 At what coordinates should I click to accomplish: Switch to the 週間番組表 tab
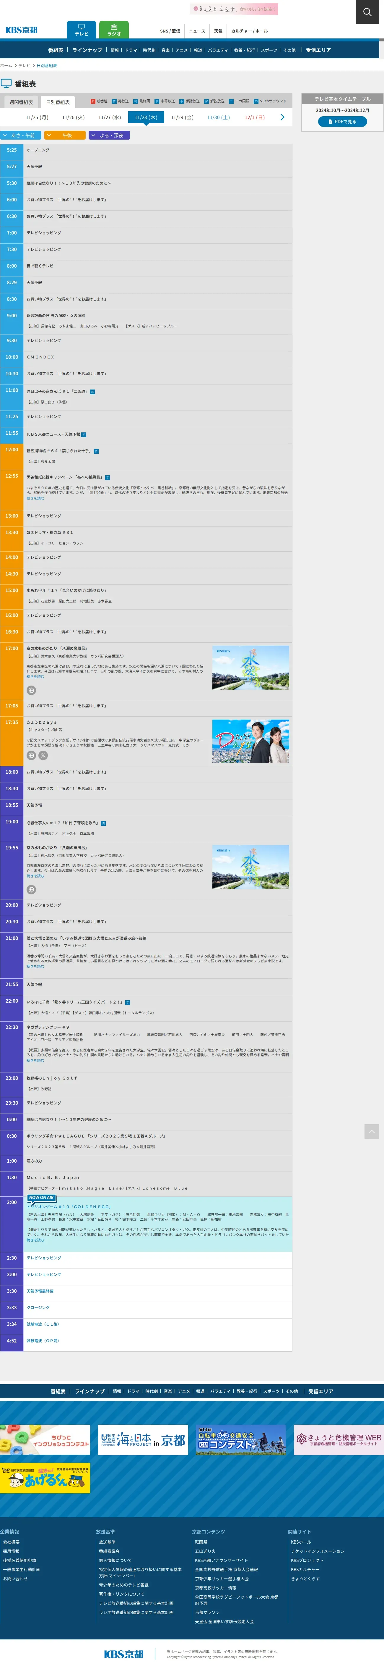click(x=21, y=102)
